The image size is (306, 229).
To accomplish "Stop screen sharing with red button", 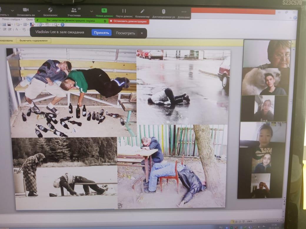I will click(x=129, y=21).
